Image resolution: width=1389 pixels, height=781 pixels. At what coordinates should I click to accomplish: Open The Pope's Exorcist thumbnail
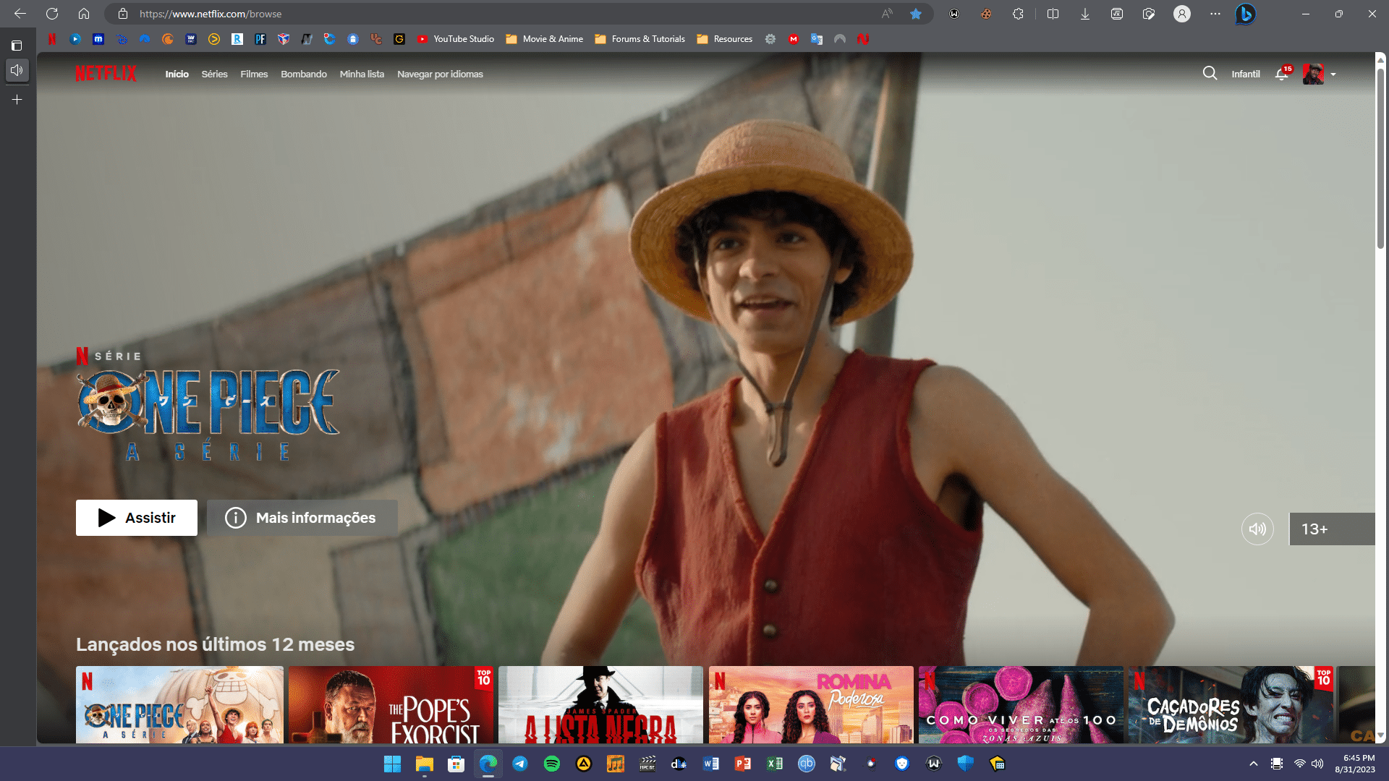coord(391,704)
